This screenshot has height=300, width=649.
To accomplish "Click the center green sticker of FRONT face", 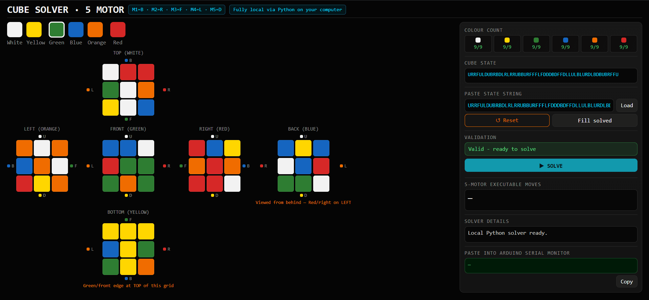I will [128, 166].
